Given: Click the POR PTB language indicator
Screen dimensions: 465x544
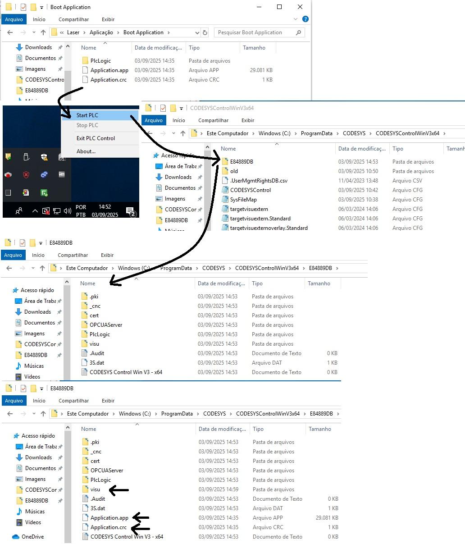Looking at the screenshot, I should tap(81, 210).
